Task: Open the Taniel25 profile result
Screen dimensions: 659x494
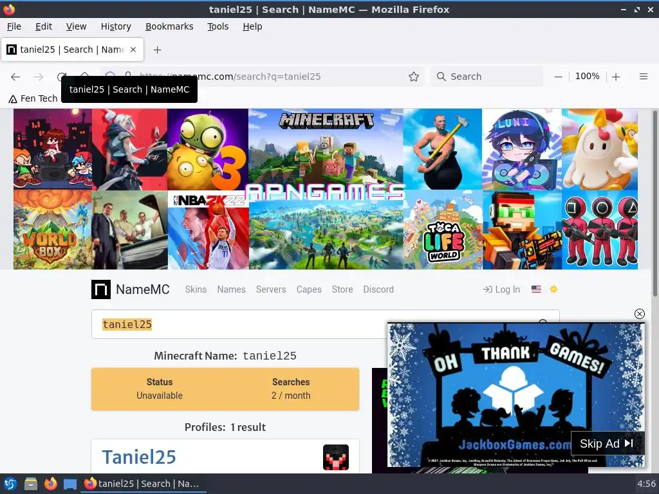Action: tap(139, 457)
